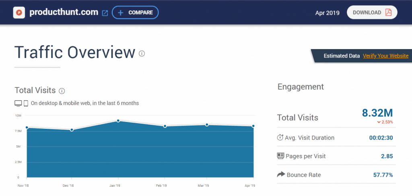Click the Apr '19 x-axis label
This screenshot has width=412, height=196.
click(x=250, y=186)
